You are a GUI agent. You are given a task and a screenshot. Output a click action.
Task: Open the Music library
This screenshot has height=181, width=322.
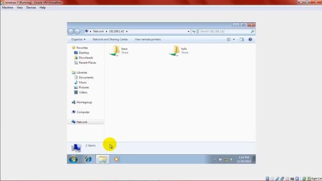point(80,82)
